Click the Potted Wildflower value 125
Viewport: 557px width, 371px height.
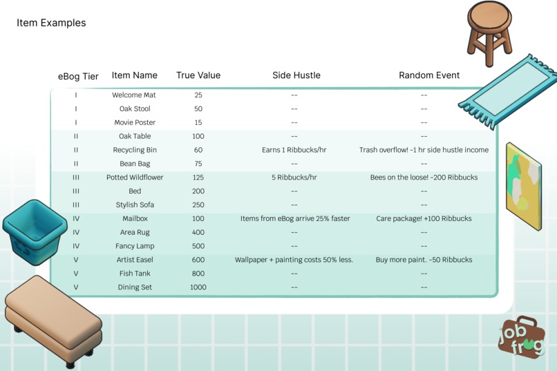pyautogui.click(x=198, y=177)
